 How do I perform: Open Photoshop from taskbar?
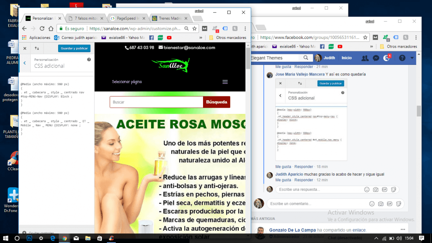tap(29, 238)
